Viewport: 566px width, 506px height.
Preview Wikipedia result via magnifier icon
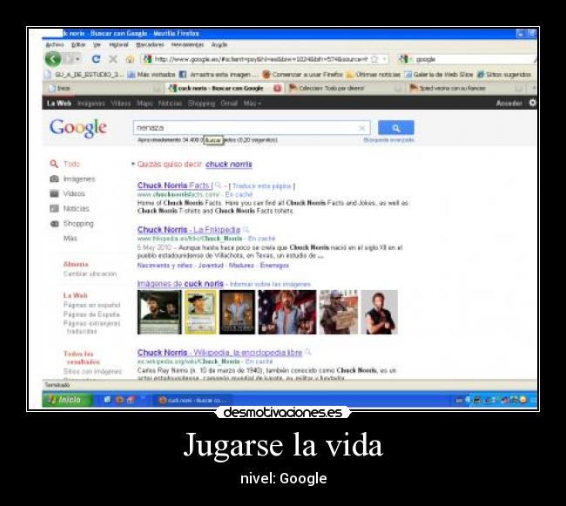point(308,352)
